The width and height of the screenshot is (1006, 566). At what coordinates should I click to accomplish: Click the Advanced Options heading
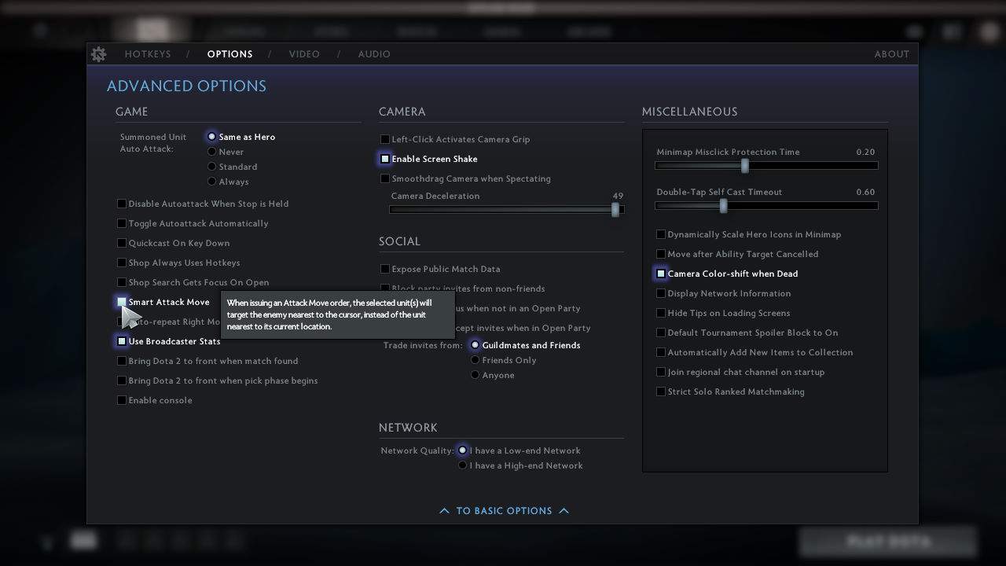point(186,86)
